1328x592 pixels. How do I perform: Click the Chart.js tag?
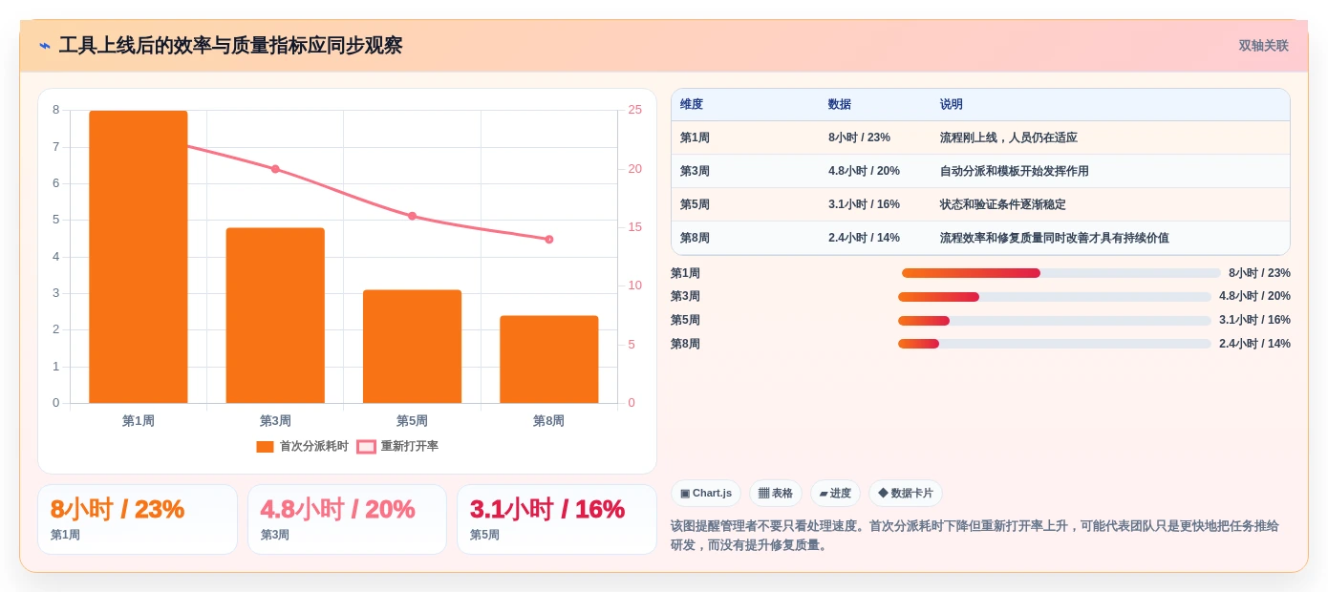[706, 494]
